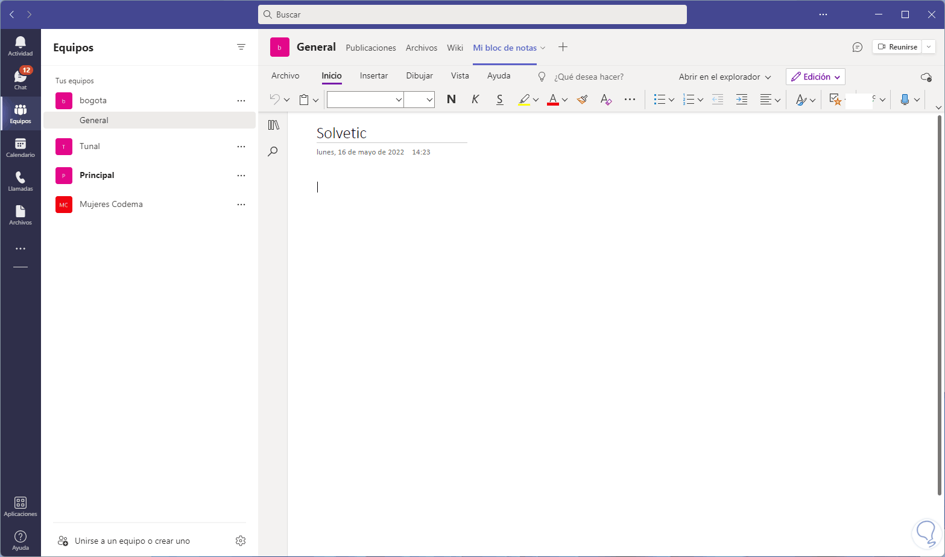The width and height of the screenshot is (945, 557).
Task: Click the Buscar search box
Action: [472, 14]
